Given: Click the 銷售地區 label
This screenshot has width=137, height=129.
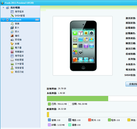Looking at the screenshot, I should click(x=131, y=38).
